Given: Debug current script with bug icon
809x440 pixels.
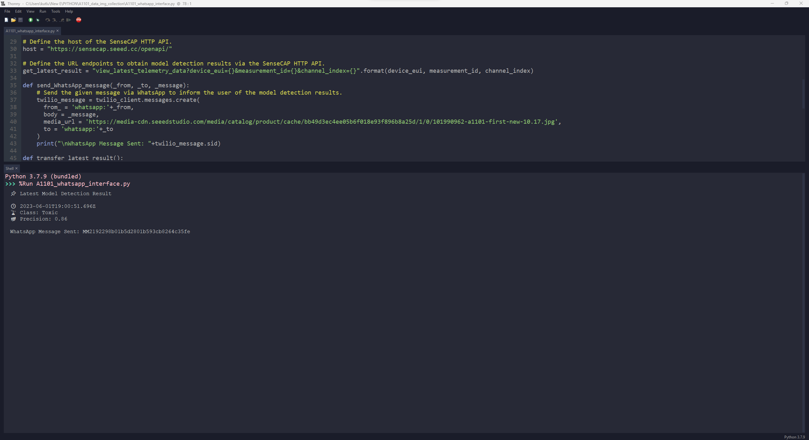Looking at the screenshot, I should pyautogui.click(x=38, y=20).
